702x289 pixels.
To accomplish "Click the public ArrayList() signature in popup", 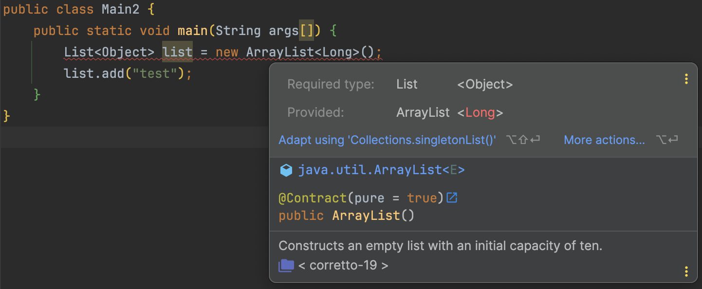I will 346,216.
